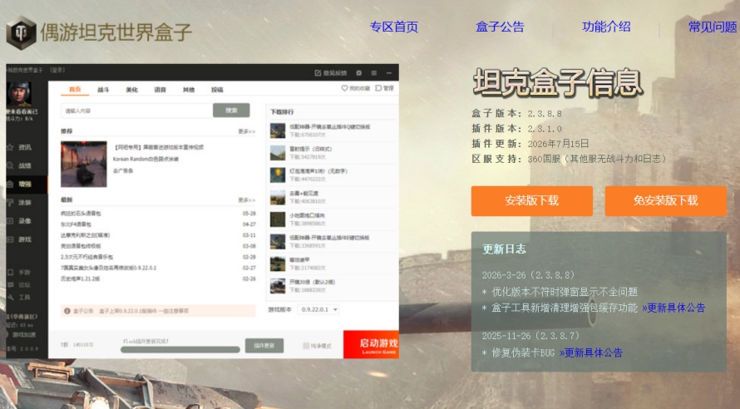Switch to the 语音 tab
This screenshot has height=409, width=740.
[160, 90]
